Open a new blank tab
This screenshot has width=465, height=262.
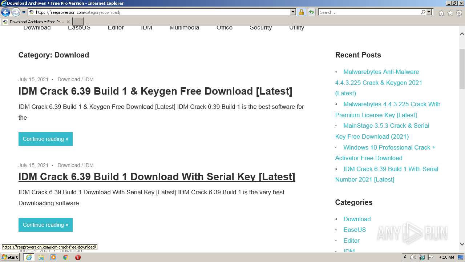click(78, 22)
